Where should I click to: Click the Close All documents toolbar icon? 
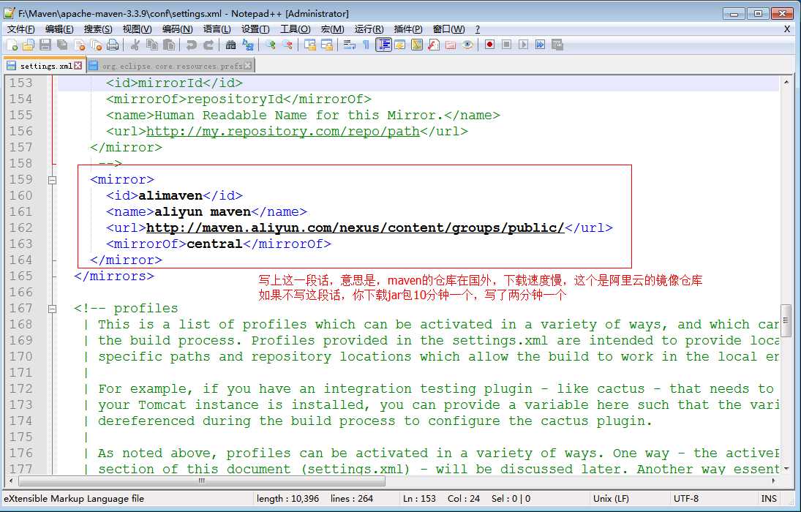pos(96,45)
